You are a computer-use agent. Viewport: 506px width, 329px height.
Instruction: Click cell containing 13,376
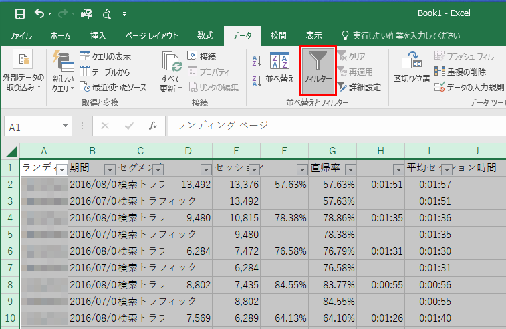[236, 185]
